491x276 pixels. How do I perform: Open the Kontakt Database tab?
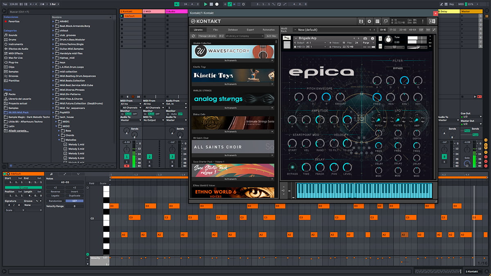[233, 30]
